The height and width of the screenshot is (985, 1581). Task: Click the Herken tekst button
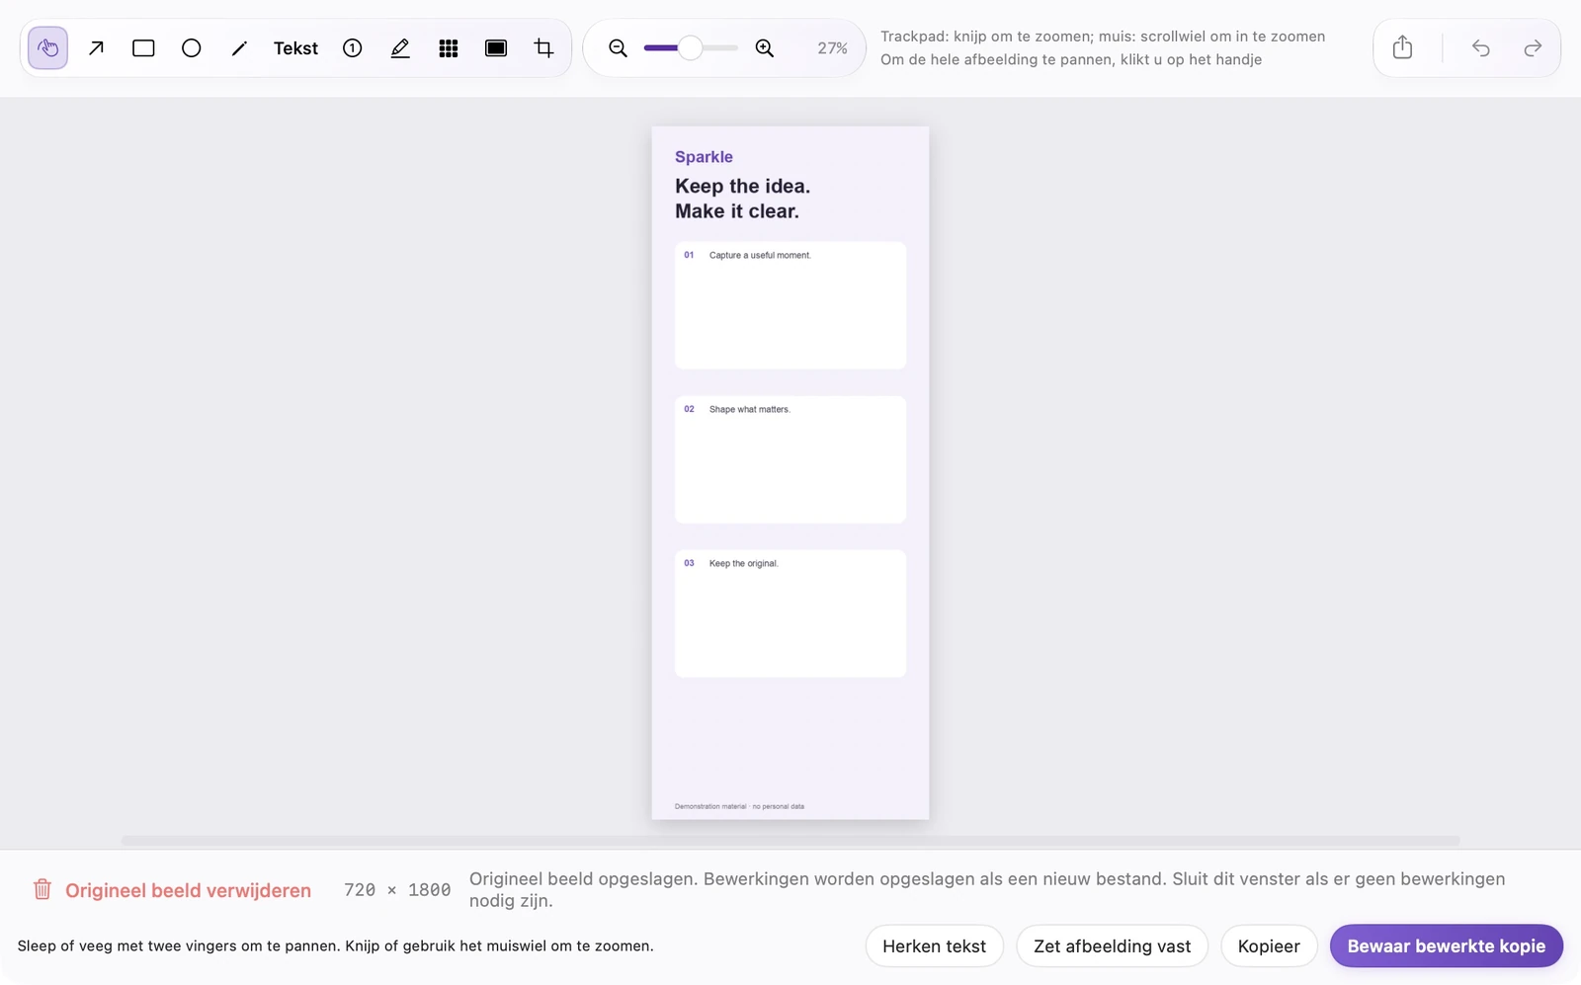tap(934, 946)
